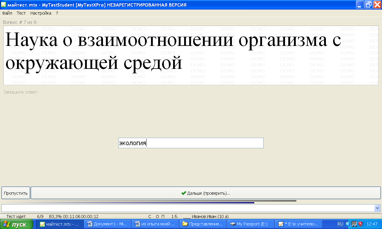Click the MyTestStudent title bar app icon

coord(4,5)
